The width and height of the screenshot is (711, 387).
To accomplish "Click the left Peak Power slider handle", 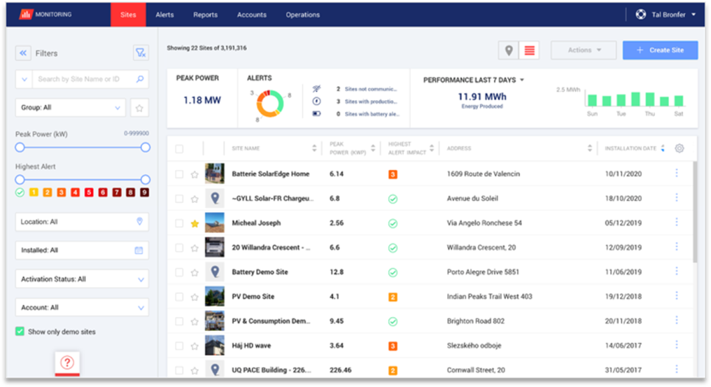I will click(20, 147).
